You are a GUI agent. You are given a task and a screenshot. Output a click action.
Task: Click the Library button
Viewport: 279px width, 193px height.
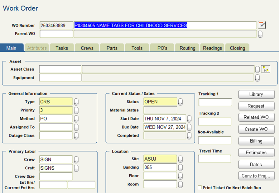pyautogui.click(x=257, y=94)
